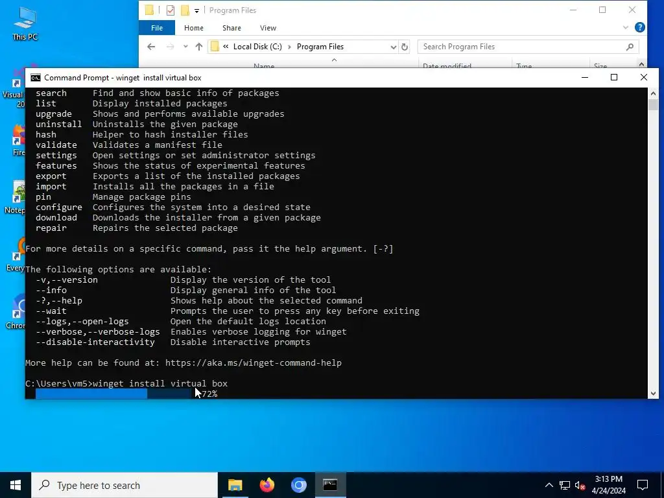Click the Explorer quick access Properties icon

[171, 10]
